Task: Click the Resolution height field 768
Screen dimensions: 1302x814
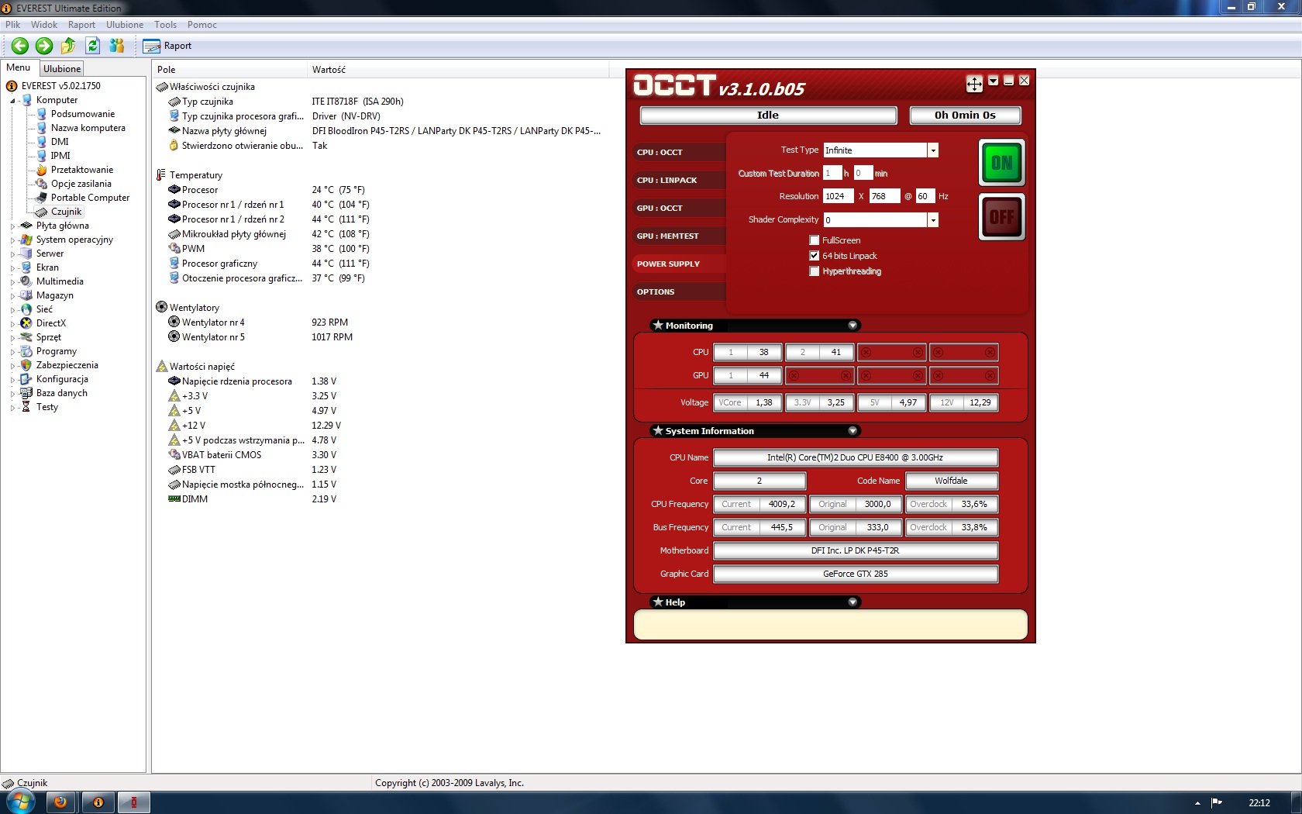Action: coord(884,197)
